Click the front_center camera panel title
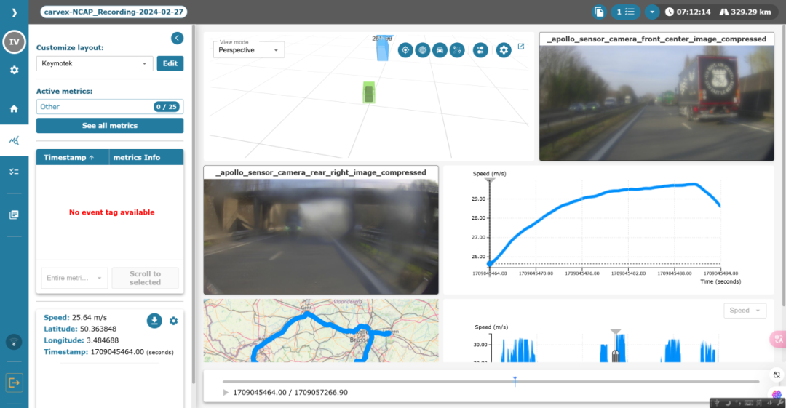The image size is (786, 408). (x=656, y=39)
